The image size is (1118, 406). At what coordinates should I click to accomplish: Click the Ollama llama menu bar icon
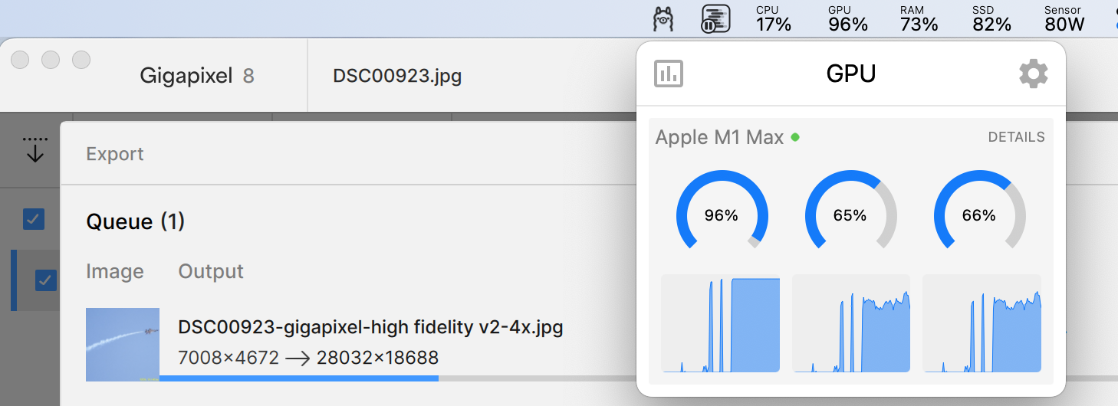click(663, 18)
